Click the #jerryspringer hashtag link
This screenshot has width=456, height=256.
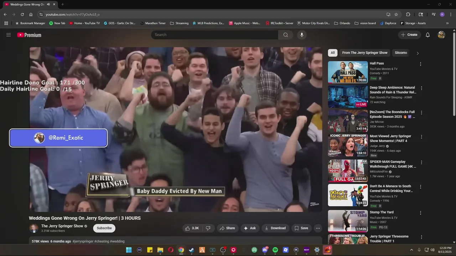83,241
